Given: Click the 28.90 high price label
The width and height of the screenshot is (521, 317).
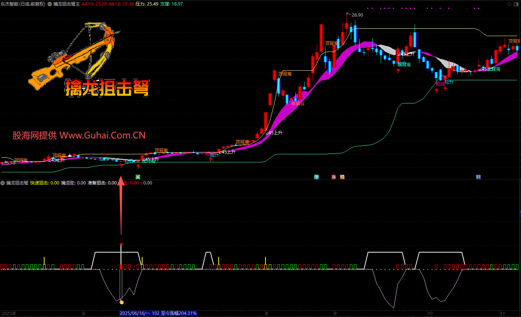Looking at the screenshot, I should click(357, 15).
